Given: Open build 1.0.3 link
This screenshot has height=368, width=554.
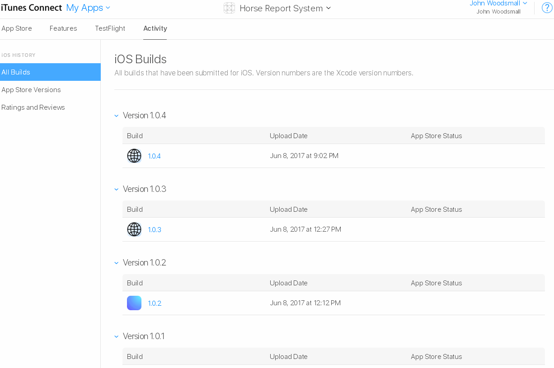Looking at the screenshot, I should tap(155, 230).
